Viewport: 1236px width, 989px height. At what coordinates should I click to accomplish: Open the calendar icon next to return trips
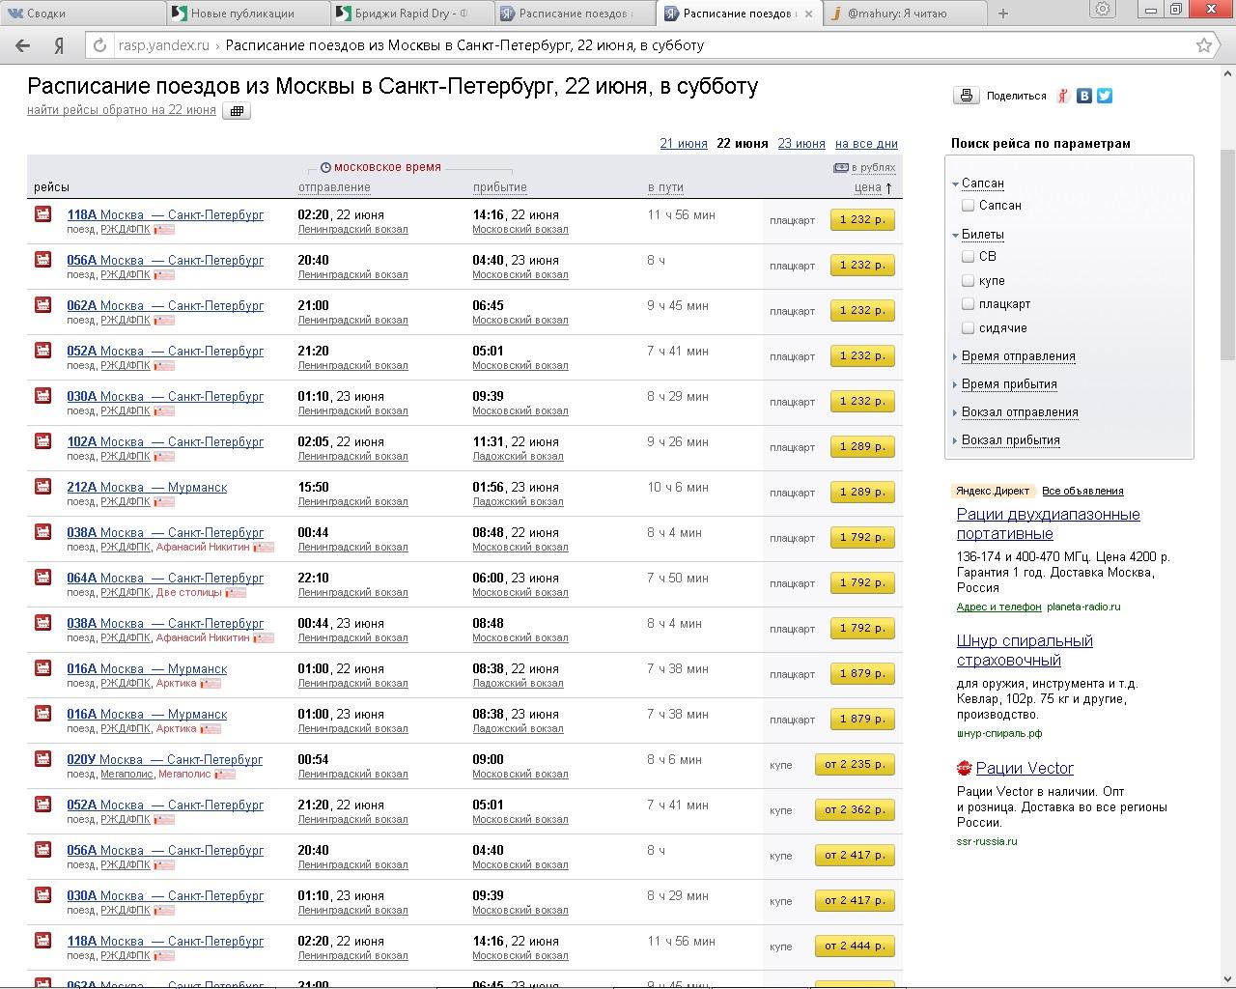[x=237, y=111]
